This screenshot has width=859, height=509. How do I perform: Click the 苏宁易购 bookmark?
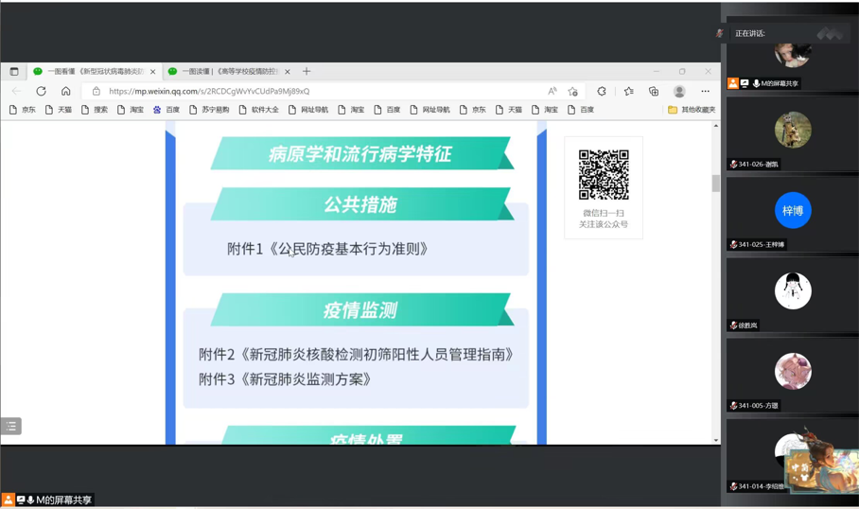pyautogui.click(x=209, y=110)
